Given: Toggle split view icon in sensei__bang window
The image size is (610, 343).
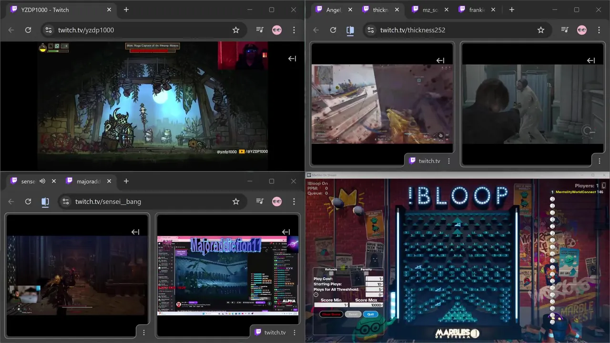Looking at the screenshot, I should (45, 202).
